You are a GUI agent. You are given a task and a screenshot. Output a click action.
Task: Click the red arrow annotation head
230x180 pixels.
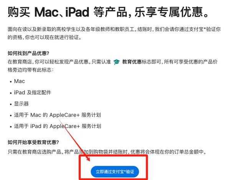[88, 158]
